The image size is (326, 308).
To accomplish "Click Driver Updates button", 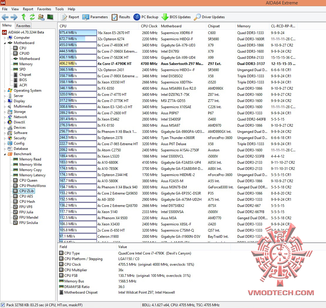I will tap(209, 17).
